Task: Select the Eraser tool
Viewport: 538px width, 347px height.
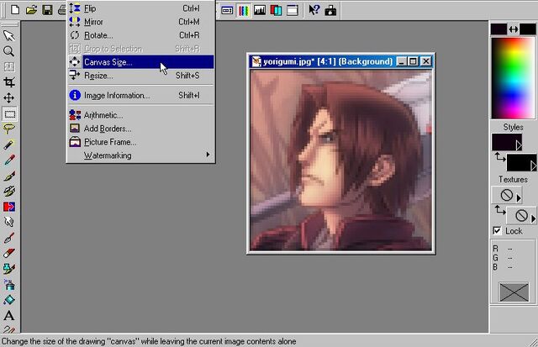Action: click(9, 254)
